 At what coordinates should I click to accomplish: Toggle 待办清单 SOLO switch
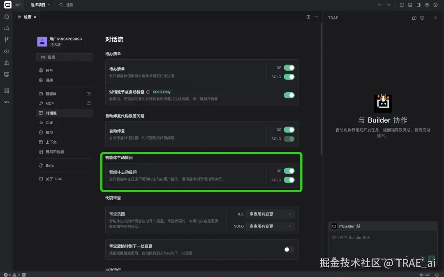289,77
